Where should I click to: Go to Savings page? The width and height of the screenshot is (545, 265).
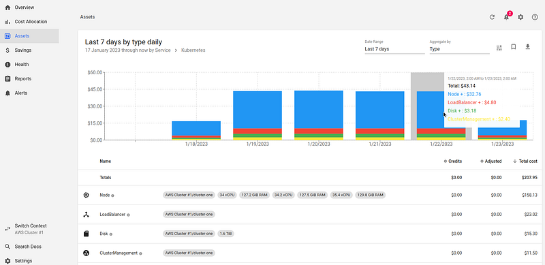tap(23, 50)
